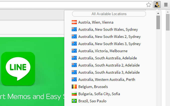
Task: Click the Bulgaria flag icon
Action: point(74,94)
